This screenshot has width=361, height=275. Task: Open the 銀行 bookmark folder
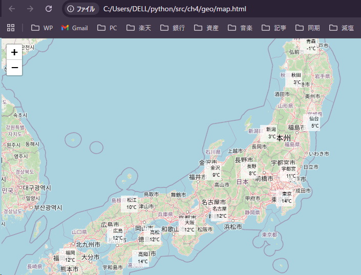173,28
